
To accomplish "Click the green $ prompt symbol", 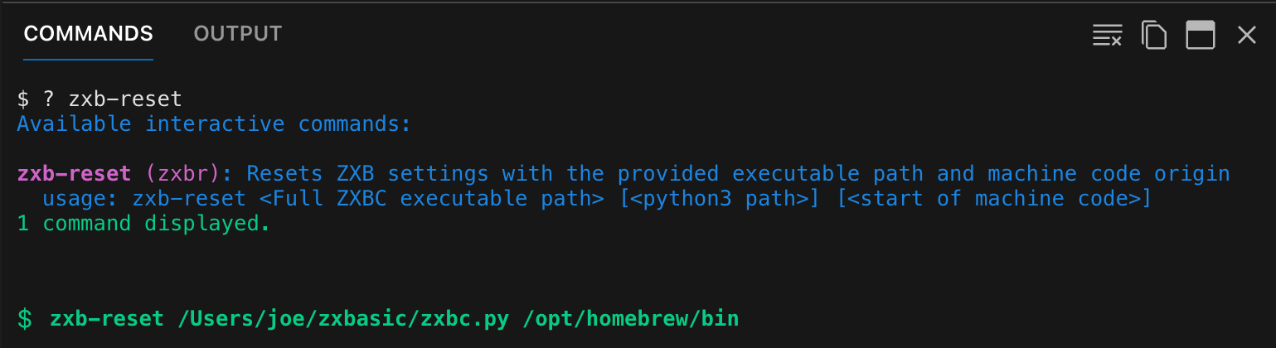I will (x=25, y=318).
